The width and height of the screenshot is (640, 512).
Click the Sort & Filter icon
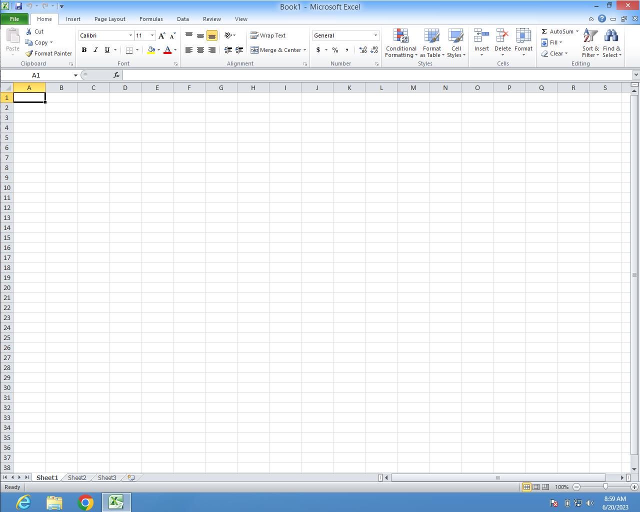590,36
